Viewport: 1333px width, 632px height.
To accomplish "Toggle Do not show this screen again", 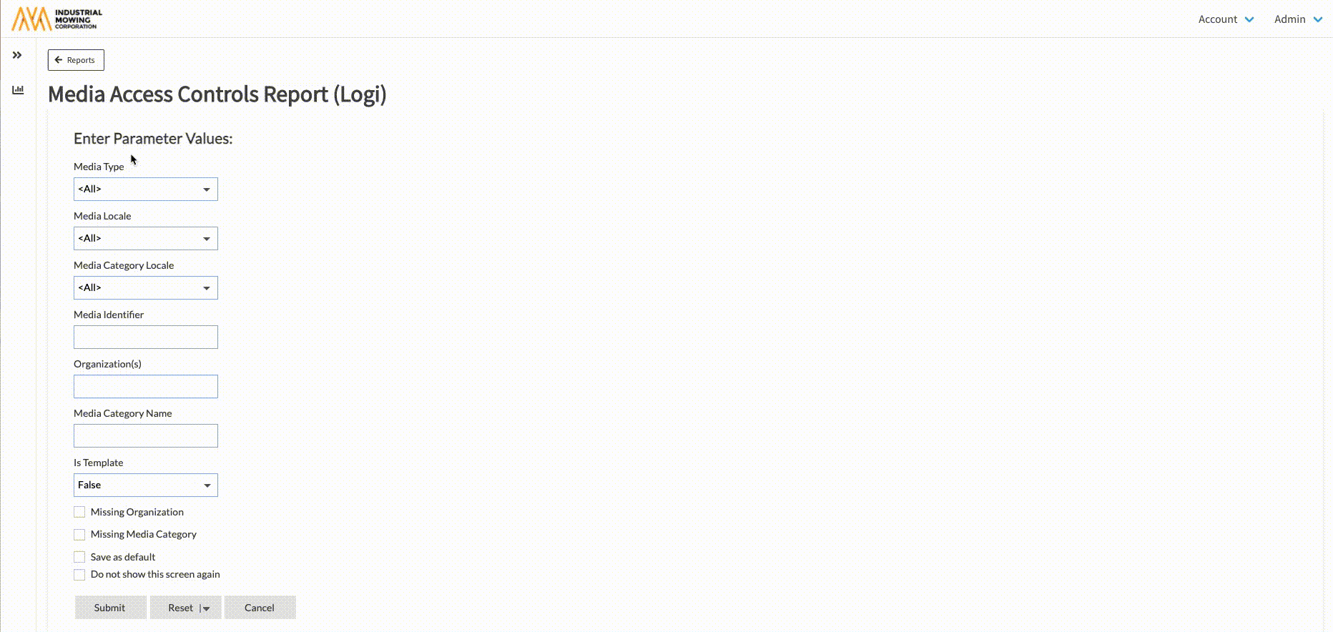I will coord(79,575).
